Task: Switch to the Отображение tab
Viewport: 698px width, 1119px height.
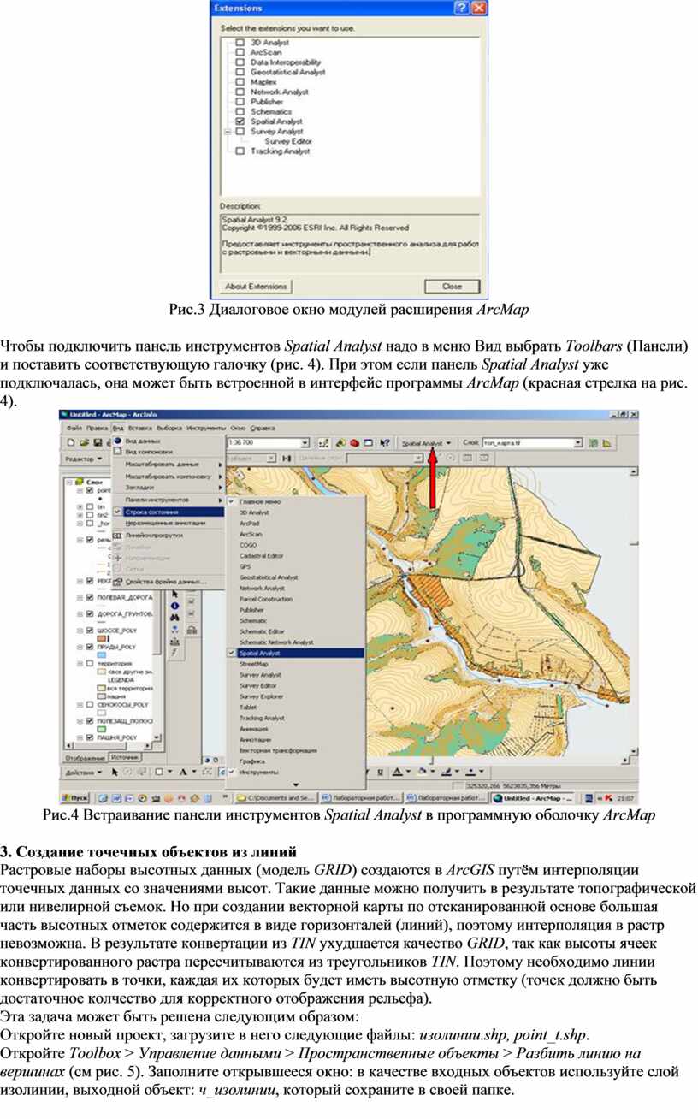Action: pyautogui.click(x=86, y=757)
